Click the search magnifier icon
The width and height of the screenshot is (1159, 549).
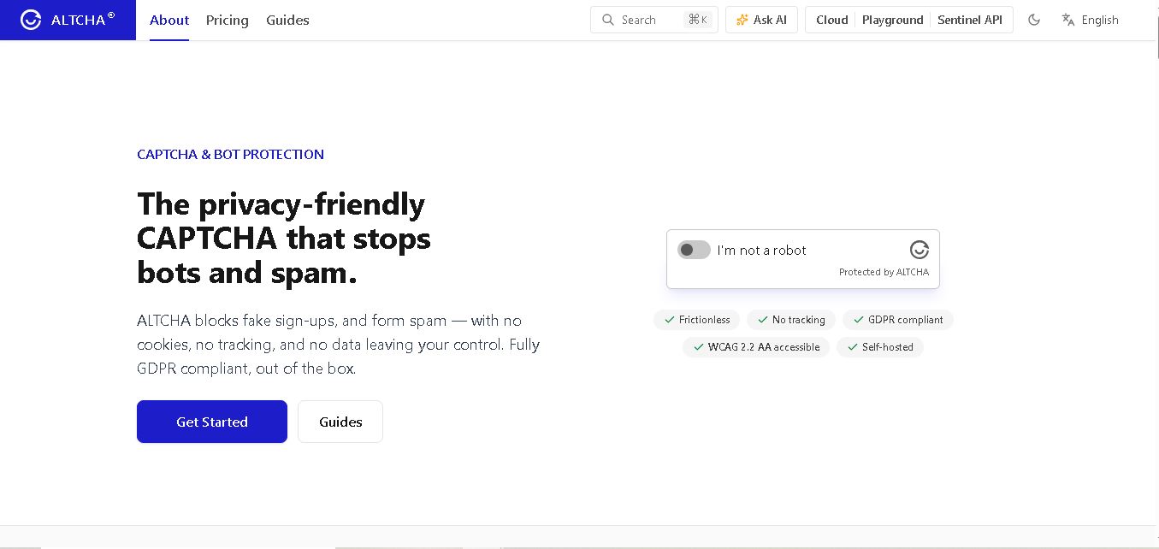608,20
